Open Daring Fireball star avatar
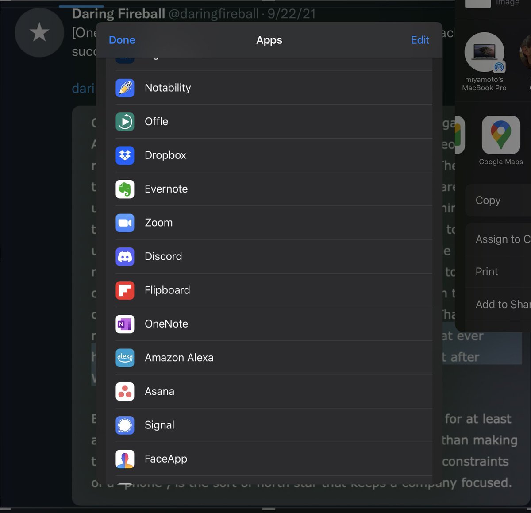Screen dimensions: 531x513 click(39, 32)
